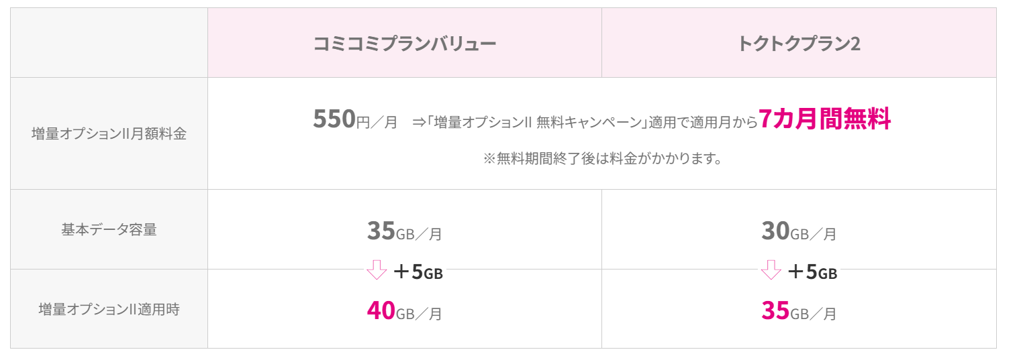Click the pink 35GB/月 in トクトクプラン2
The image size is (1021, 360).
click(799, 311)
